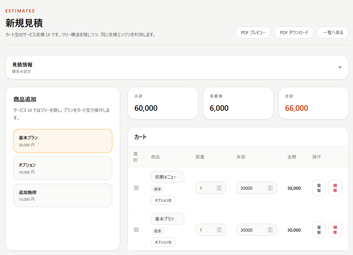Uncheck the 初期メニュー row selection checkbox
This screenshot has width=353, height=255.
pyautogui.click(x=136, y=188)
